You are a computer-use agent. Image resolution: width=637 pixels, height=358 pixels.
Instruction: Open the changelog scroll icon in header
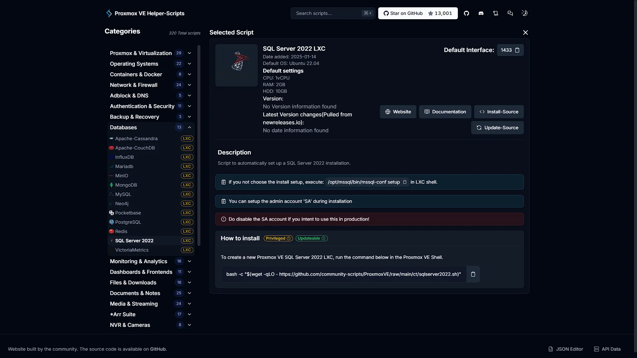pos(496,13)
